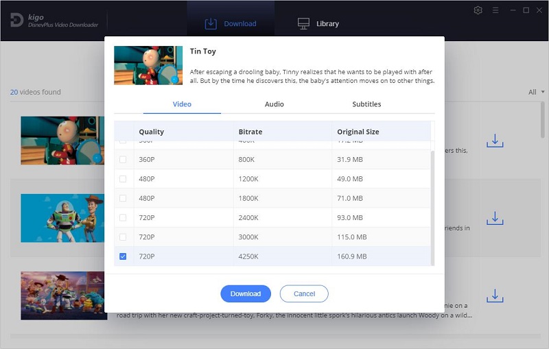Click the blue Download button
549x349 pixels.
pyautogui.click(x=246, y=293)
